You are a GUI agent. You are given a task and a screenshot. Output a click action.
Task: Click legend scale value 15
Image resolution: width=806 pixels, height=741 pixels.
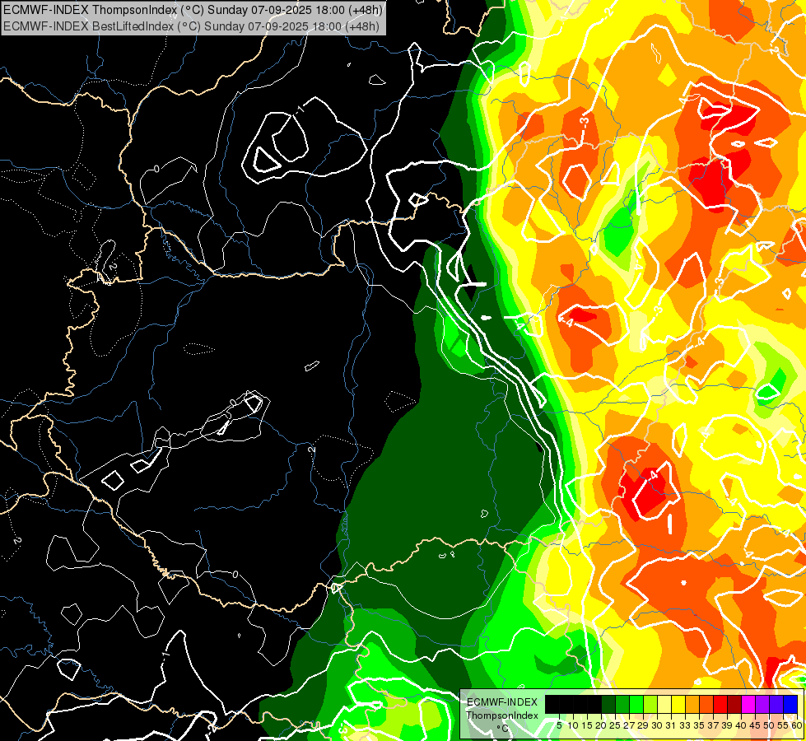587,725
